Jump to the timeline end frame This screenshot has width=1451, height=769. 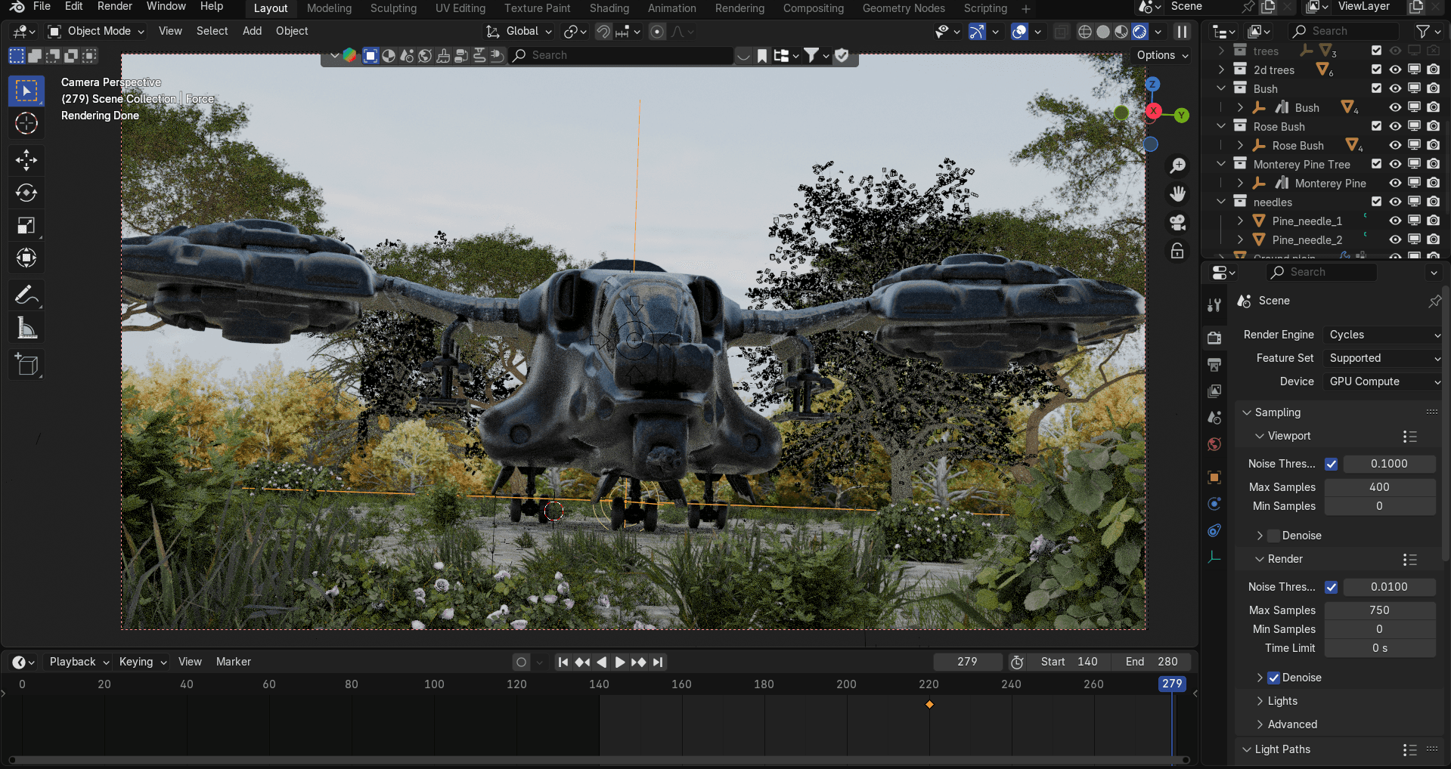tap(658, 662)
